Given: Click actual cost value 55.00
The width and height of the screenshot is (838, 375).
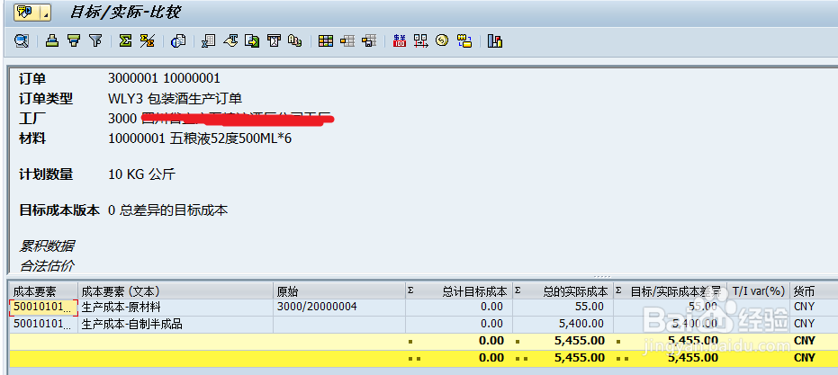Looking at the screenshot, I should pos(590,307).
